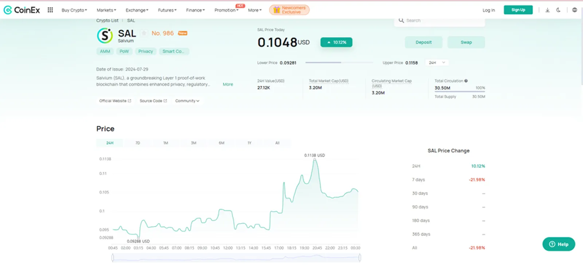Viewport: 583px width, 269px height.
Task: Click the Total Circulation progress bar
Action: 460,92
